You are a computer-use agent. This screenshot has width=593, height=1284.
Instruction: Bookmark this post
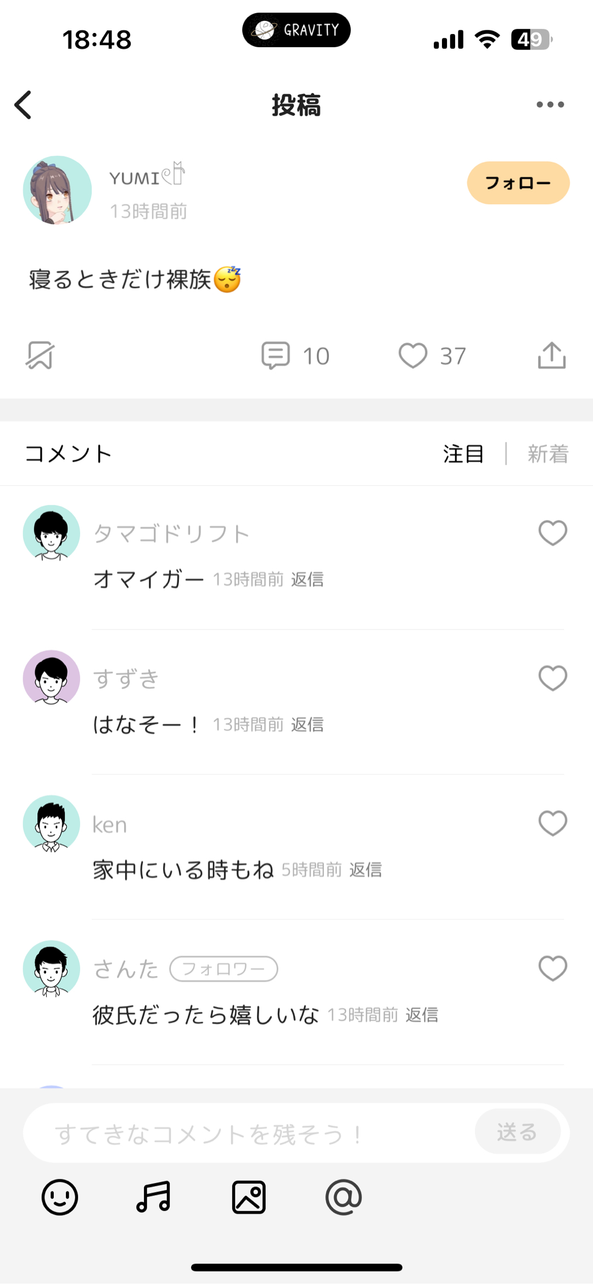click(40, 355)
